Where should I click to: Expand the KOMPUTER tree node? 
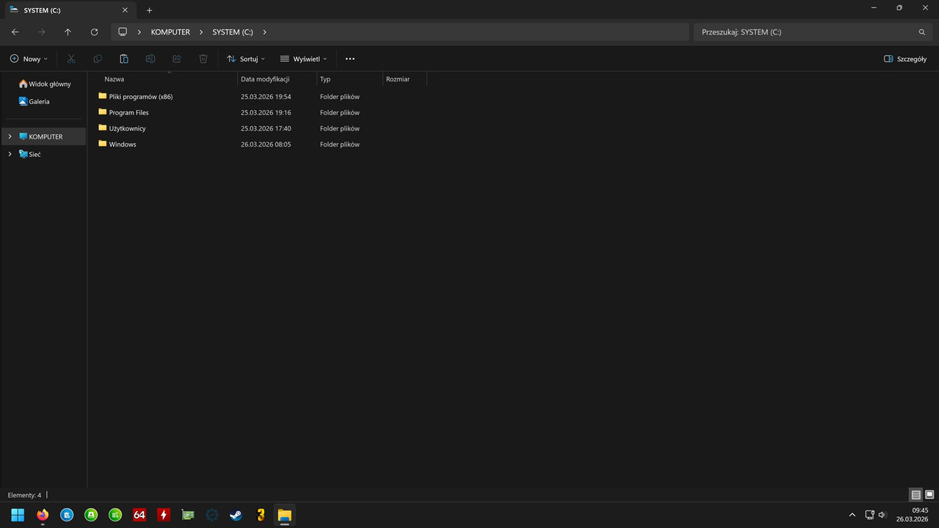coord(10,136)
